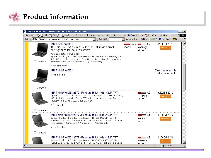This screenshot has height=158, width=211.
Task: Click the 4.7 Average value rating bar
Action: pyautogui.click(x=142, y=44)
